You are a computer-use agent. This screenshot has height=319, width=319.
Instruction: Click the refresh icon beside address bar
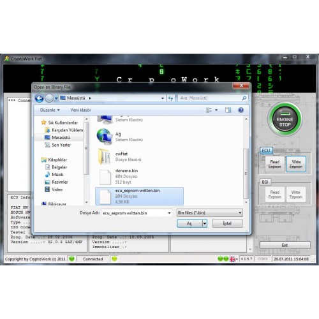point(170,98)
